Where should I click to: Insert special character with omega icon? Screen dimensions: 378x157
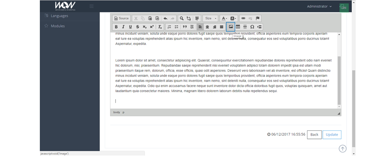(x=252, y=27)
